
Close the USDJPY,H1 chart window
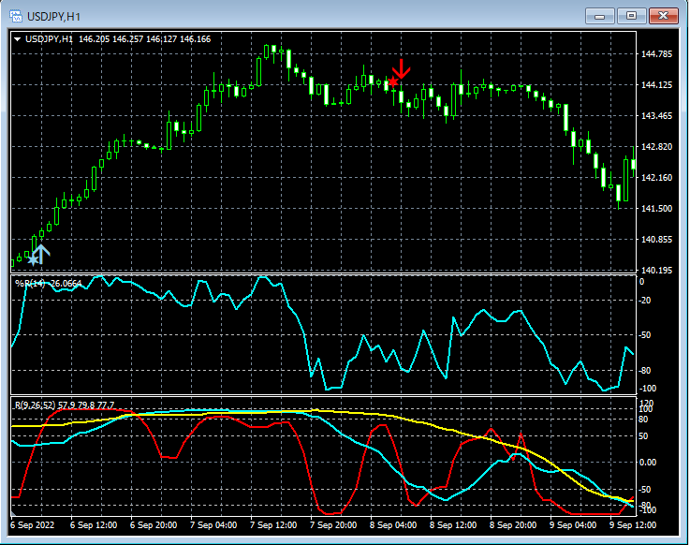point(664,16)
